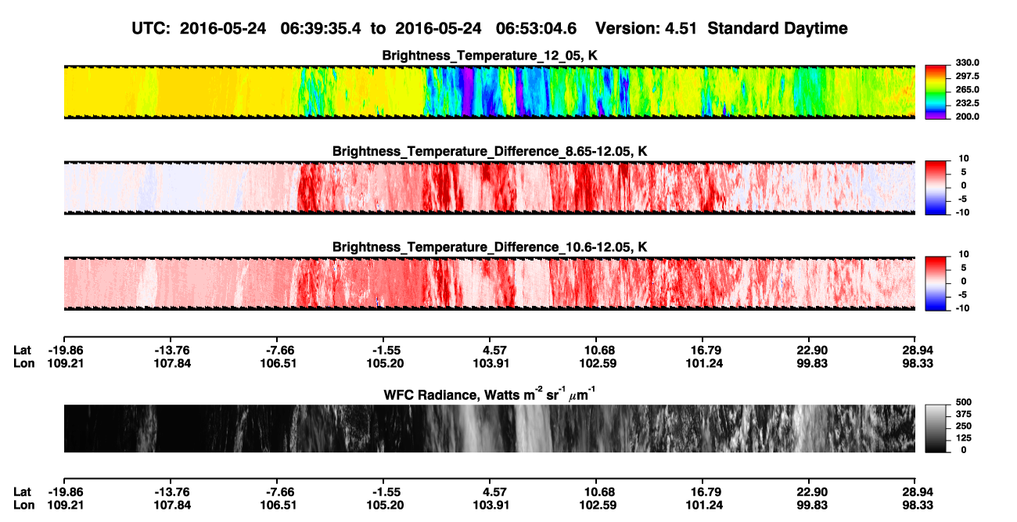The width and height of the screenshot is (1017, 522).
Task: Click the 265.0 colorbar tick label
Action: click(x=968, y=90)
